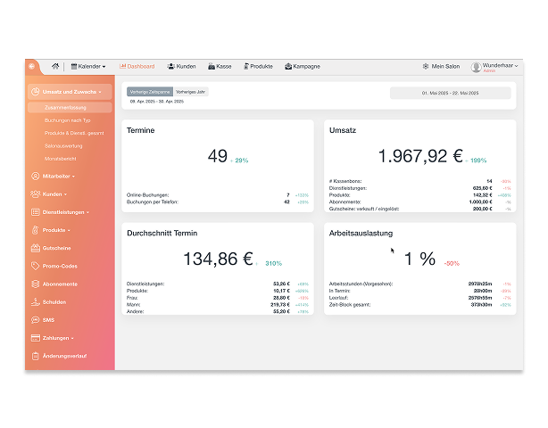Open Abonnemente in the sidebar

tap(60, 284)
